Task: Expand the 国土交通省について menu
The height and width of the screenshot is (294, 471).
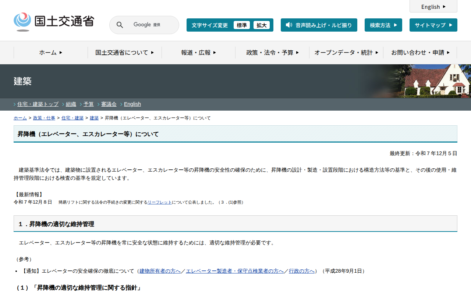Action: pyautogui.click(x=124, y=53)
